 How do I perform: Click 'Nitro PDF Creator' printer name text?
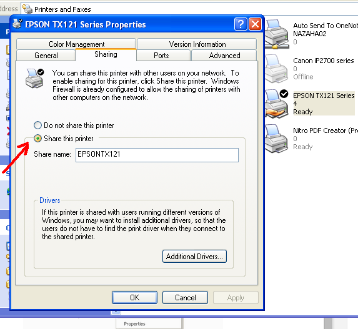pos(326,130)
